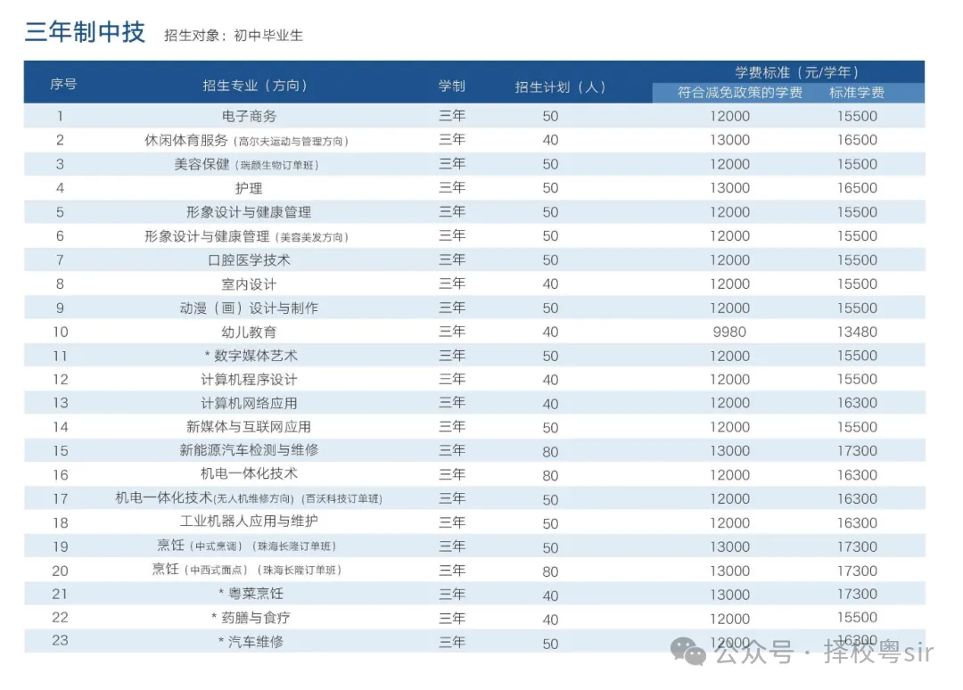Click the 16500 tuition in 休闲体育服务 row
Image resolution: width=963 pixels, height=690 pixels.
[858, 140]
